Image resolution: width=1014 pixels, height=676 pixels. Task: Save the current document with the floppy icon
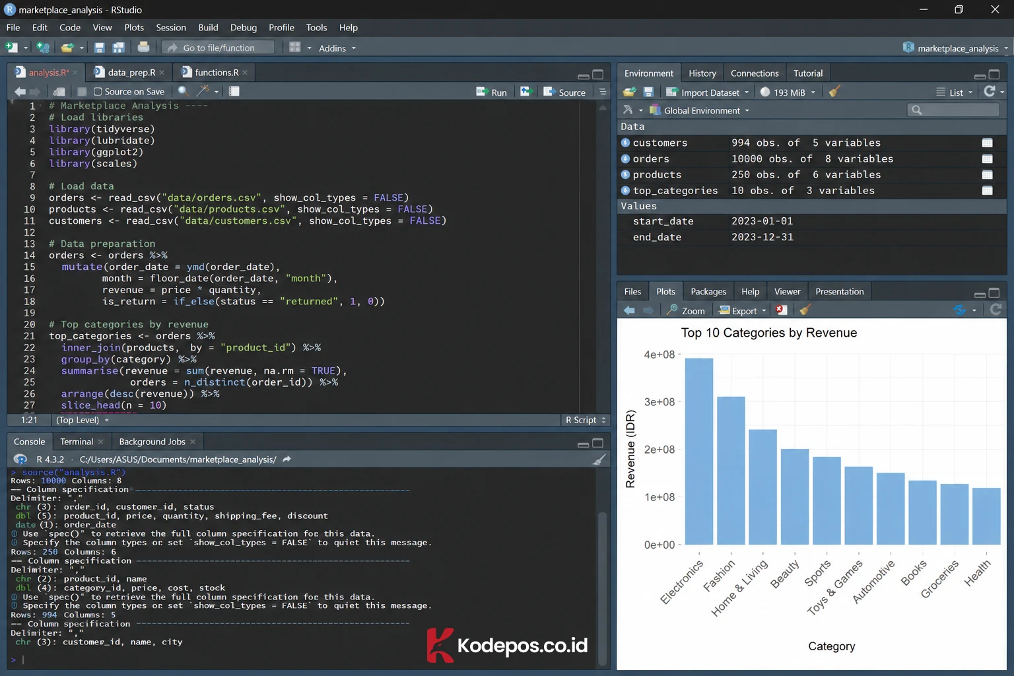(x=100, y=48)
